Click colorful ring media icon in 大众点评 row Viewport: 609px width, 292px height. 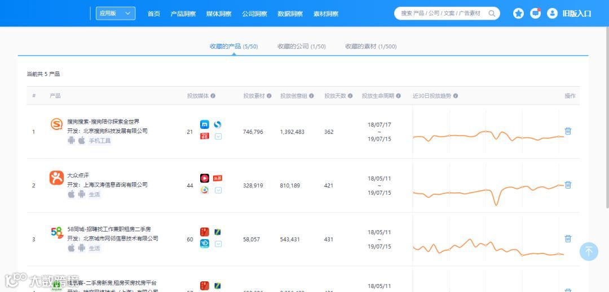pyautogui.click(x=204, y=190)
